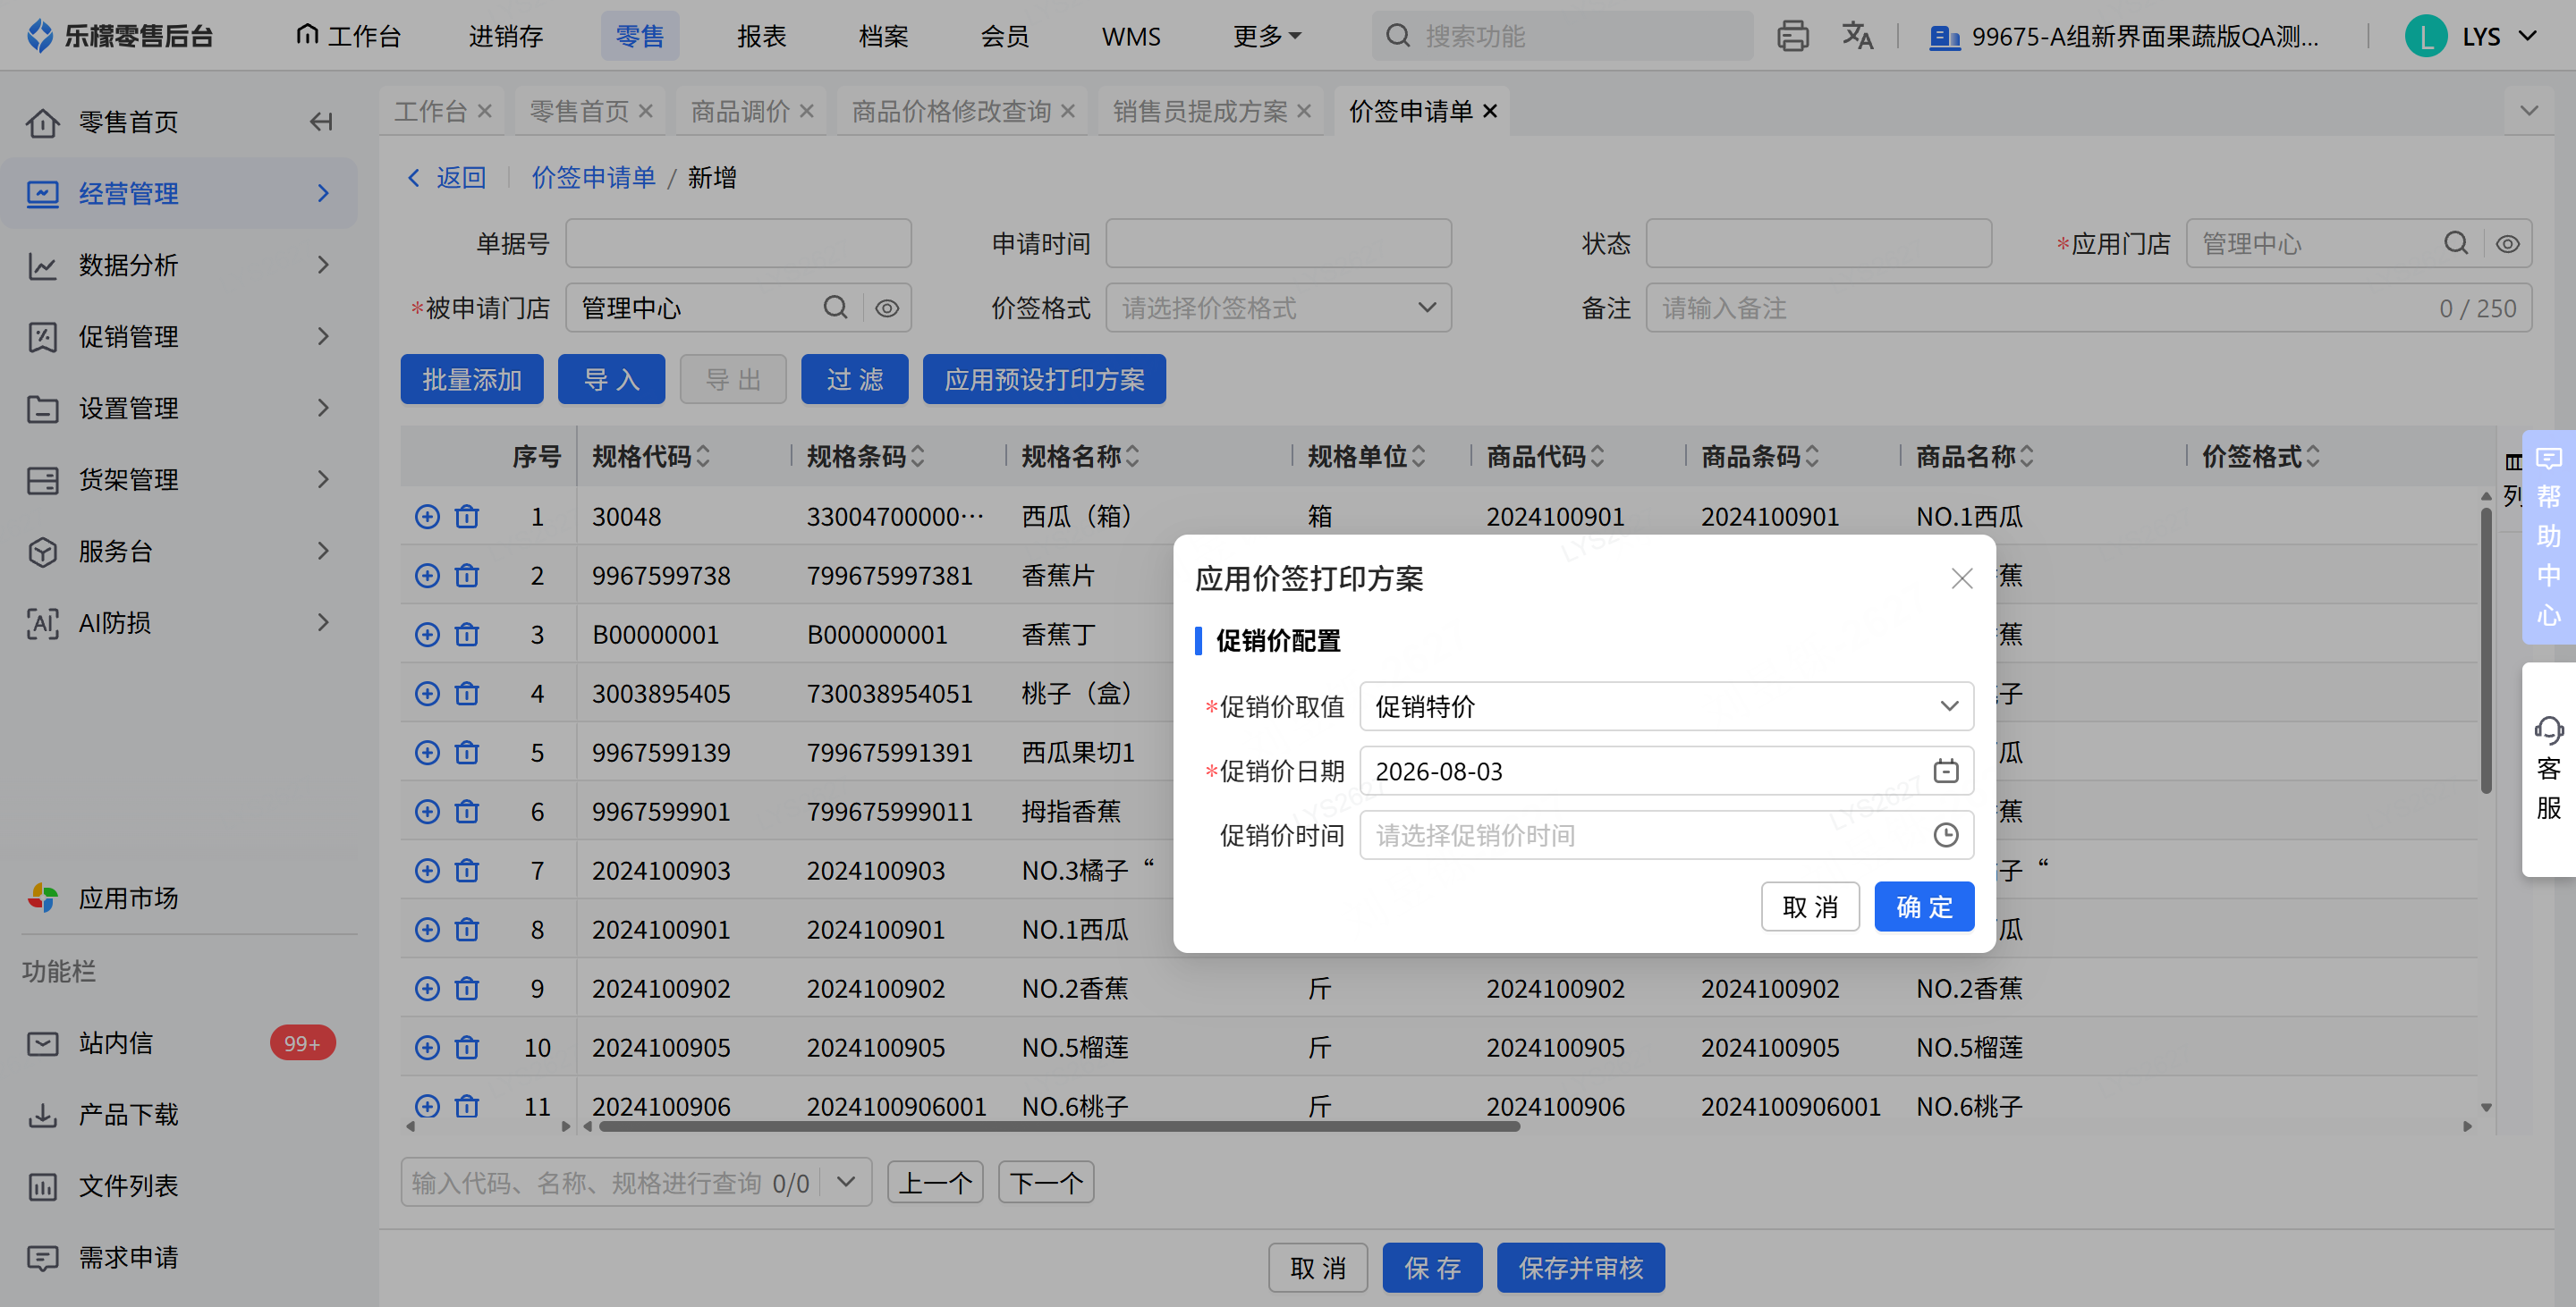Image resolution: width=2576 pixels, height=1307 pixels.
Task: Click the 促销价时间 input field
Action: point(1666,835)
